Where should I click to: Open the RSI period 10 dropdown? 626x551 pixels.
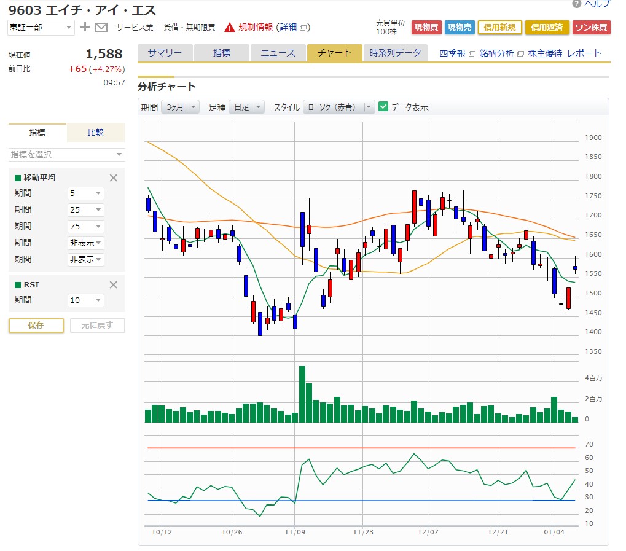[86, 300]
